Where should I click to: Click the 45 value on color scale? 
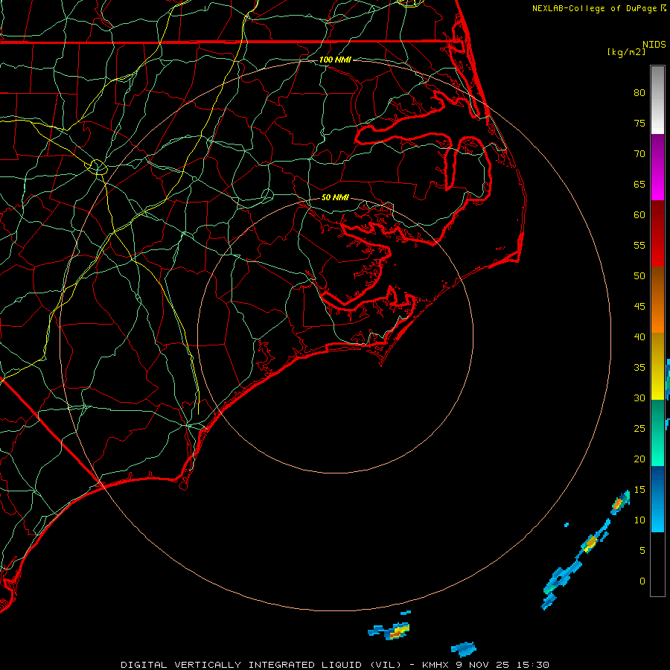tap(639, 307)
